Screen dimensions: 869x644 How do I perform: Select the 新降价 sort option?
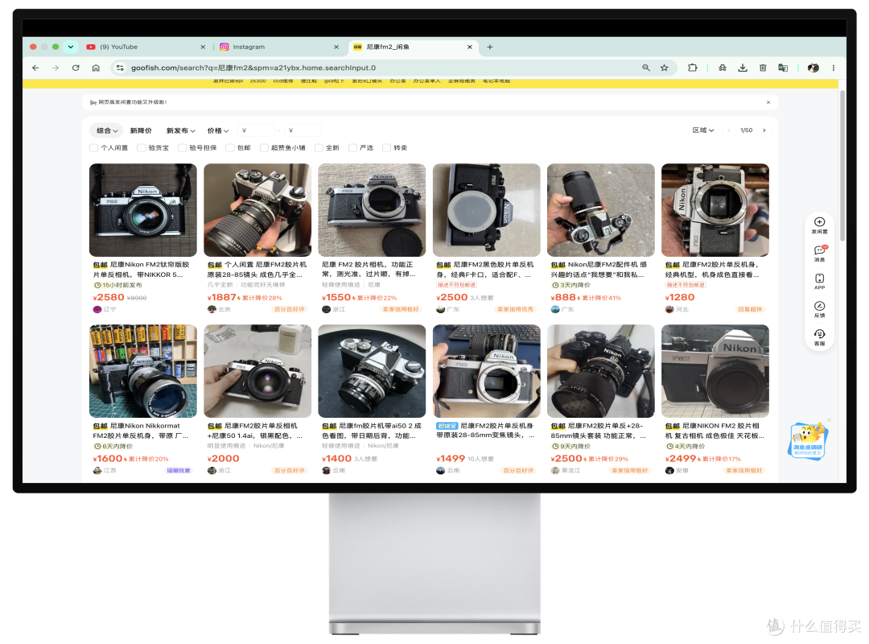(x=141, y=130)
